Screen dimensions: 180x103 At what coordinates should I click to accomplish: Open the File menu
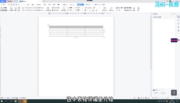pos(4,5)
